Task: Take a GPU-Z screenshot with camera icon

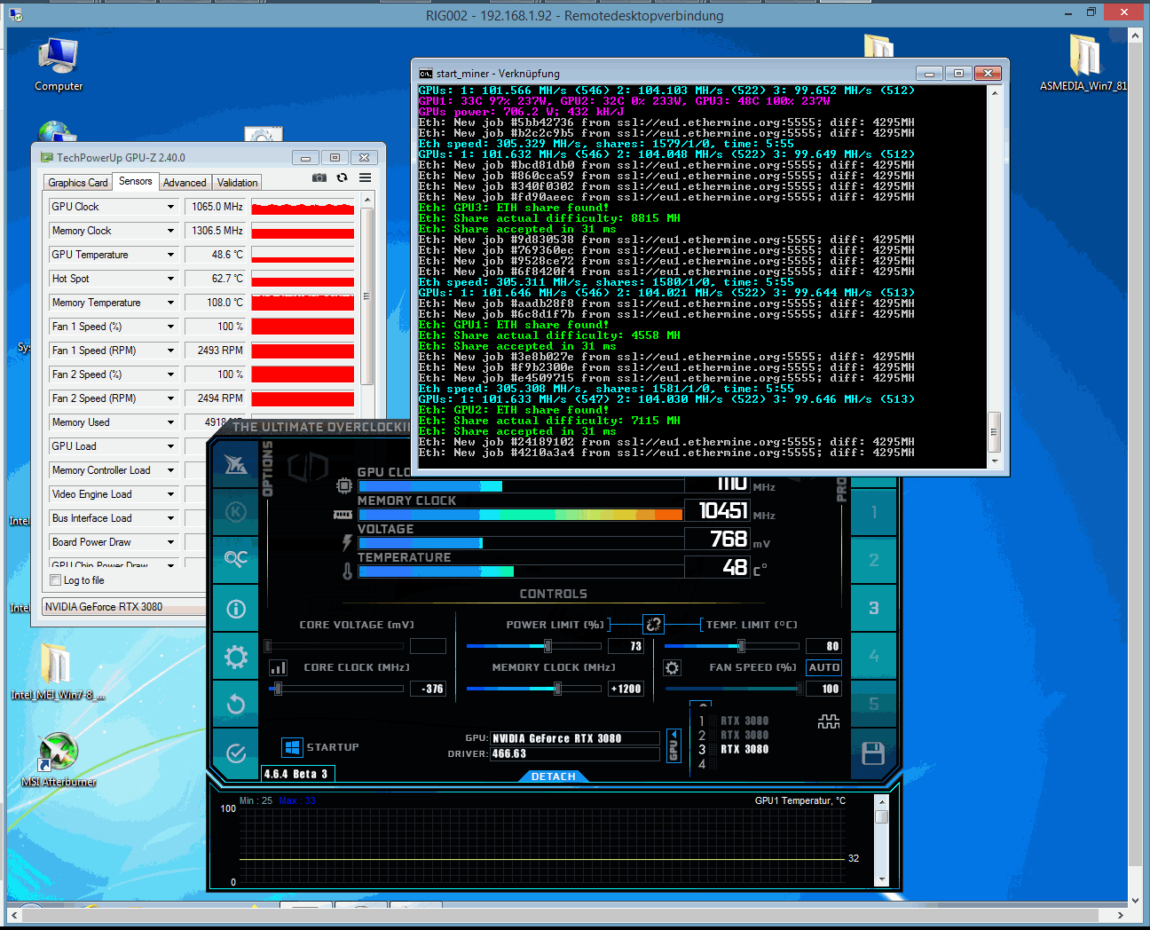Action: point(319,177)
